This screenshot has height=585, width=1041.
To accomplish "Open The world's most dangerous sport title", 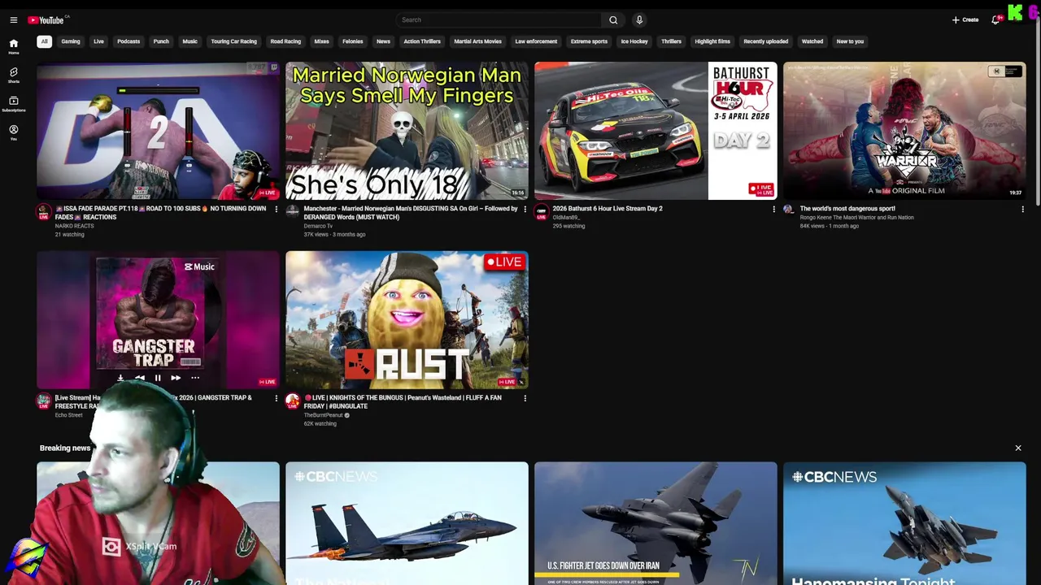I will (x=847, y=209).
